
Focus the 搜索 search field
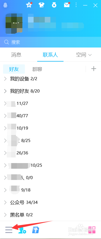(x=50, y=42)
